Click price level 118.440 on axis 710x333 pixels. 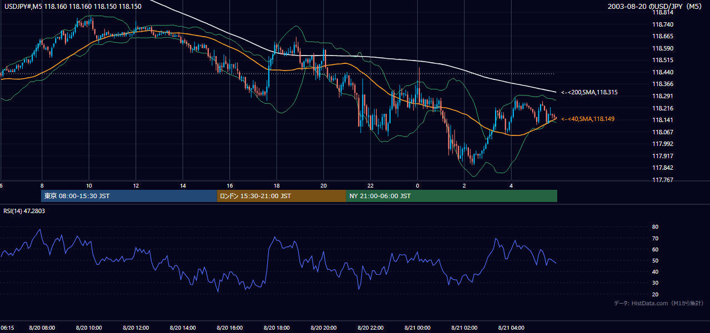click(663, 72)
